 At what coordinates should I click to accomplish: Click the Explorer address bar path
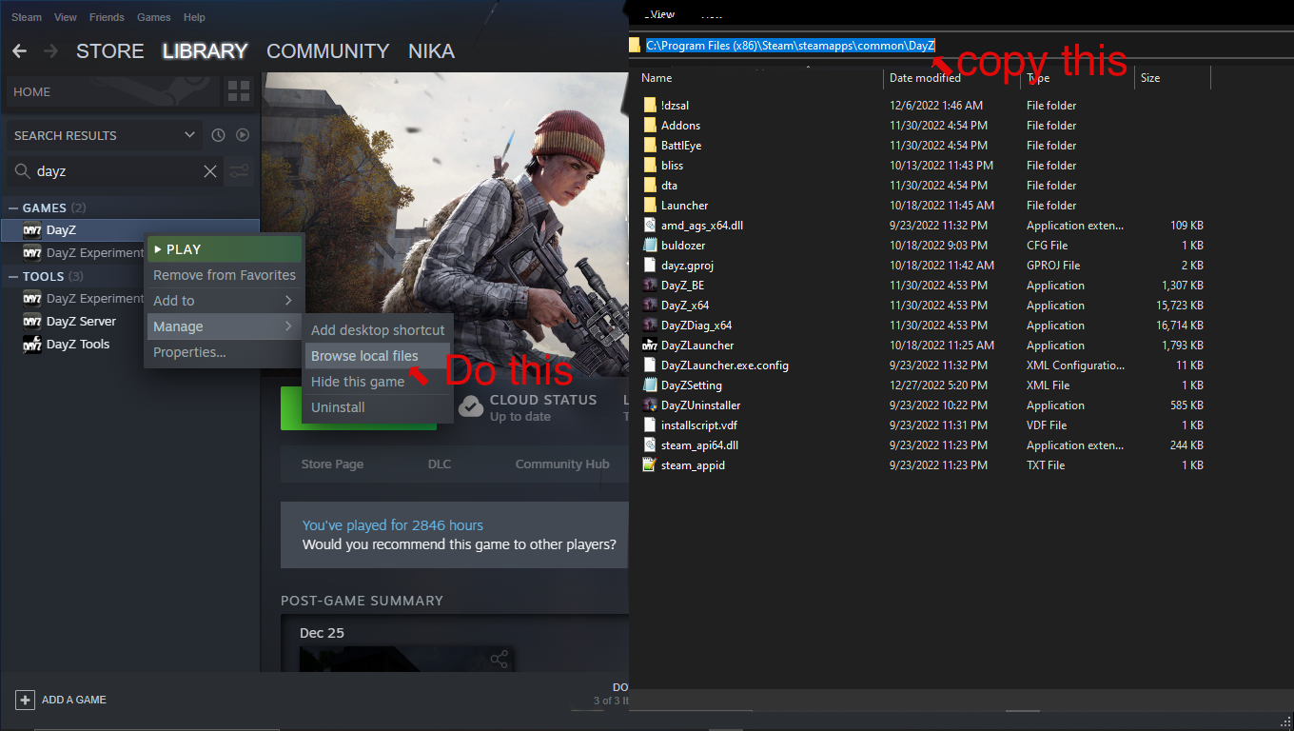point(790,46)
